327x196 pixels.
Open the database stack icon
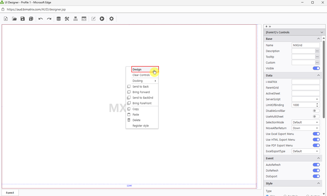point(58,19)
